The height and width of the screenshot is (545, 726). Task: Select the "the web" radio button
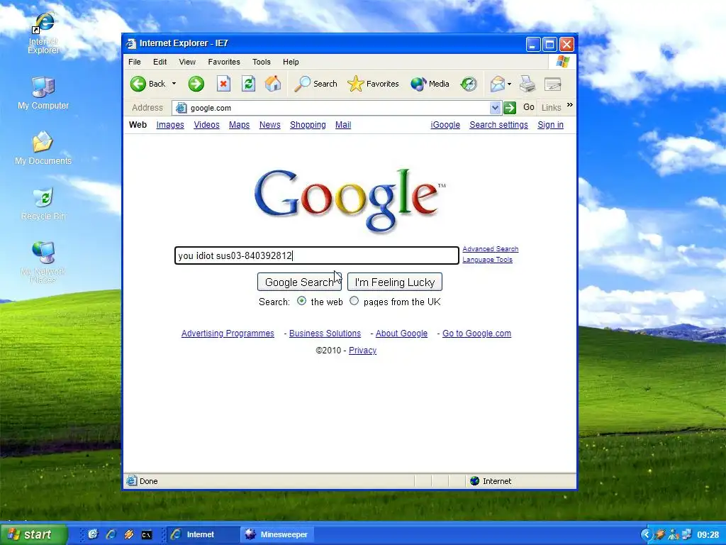(x=302, y=301)
